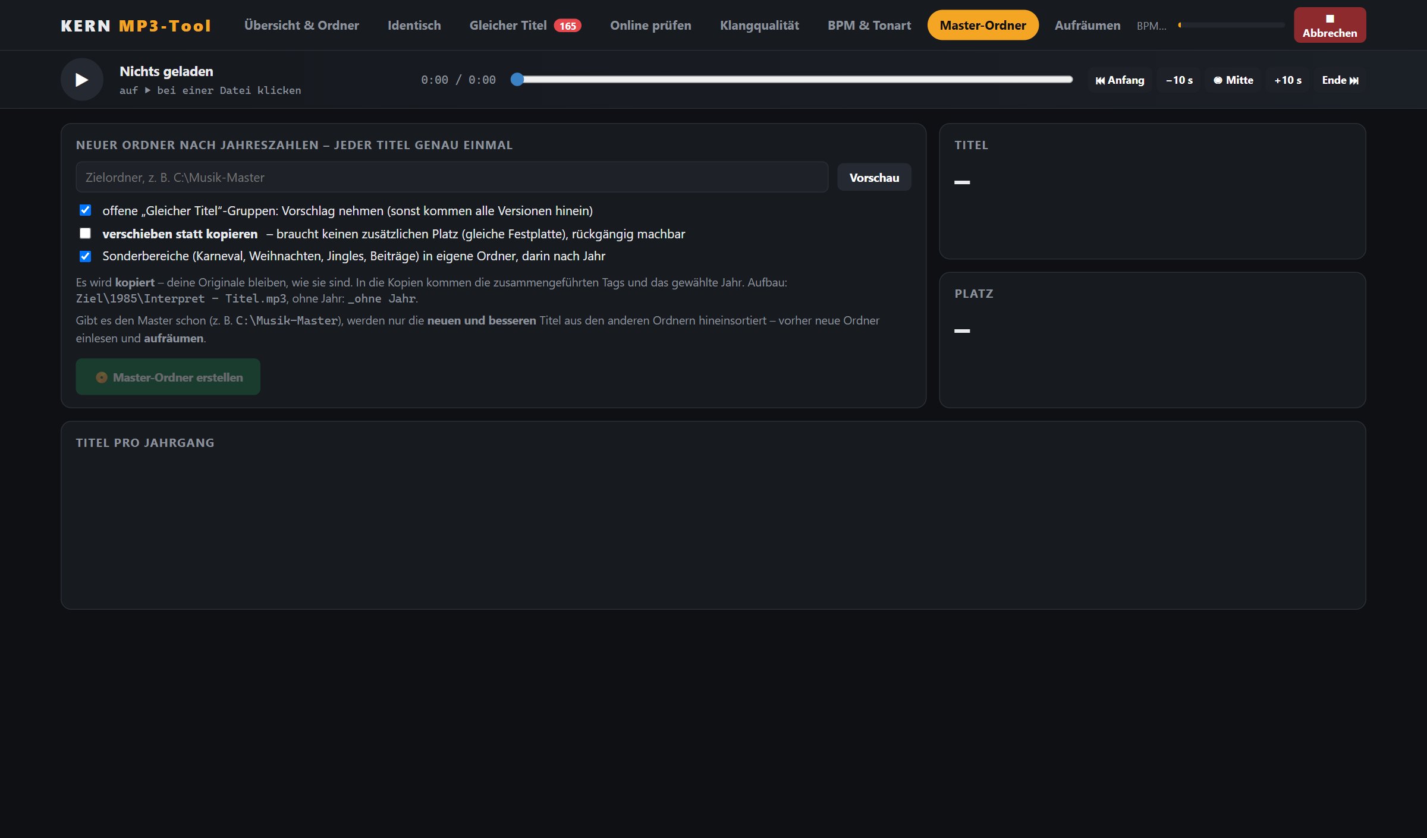Open the Gleicher Titel tab

tap(508, 26)
